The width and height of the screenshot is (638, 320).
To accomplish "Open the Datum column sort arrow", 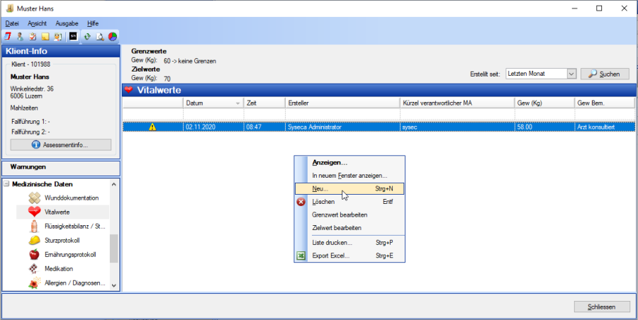I will (x=237, y=103).
